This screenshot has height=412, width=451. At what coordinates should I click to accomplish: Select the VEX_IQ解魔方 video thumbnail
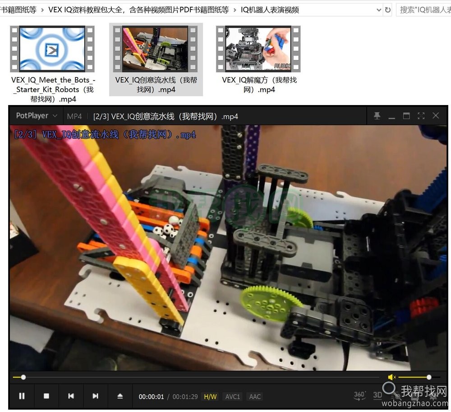coord(258,49)
